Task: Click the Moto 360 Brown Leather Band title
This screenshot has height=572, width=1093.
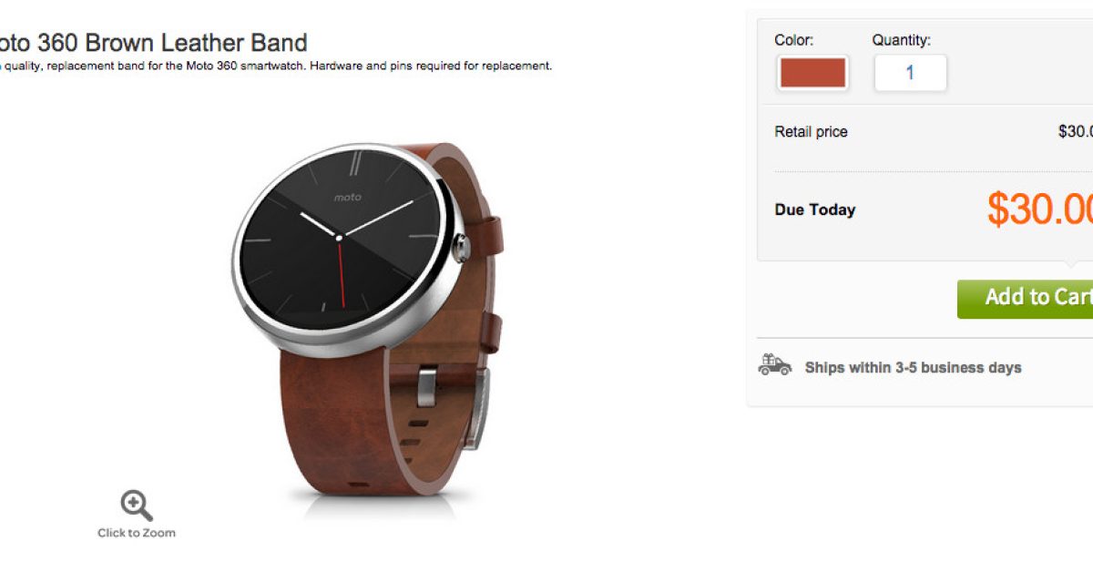Action: pos(153,42)
